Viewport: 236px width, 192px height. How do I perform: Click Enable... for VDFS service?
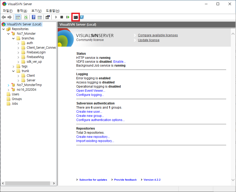coord(119,62)
